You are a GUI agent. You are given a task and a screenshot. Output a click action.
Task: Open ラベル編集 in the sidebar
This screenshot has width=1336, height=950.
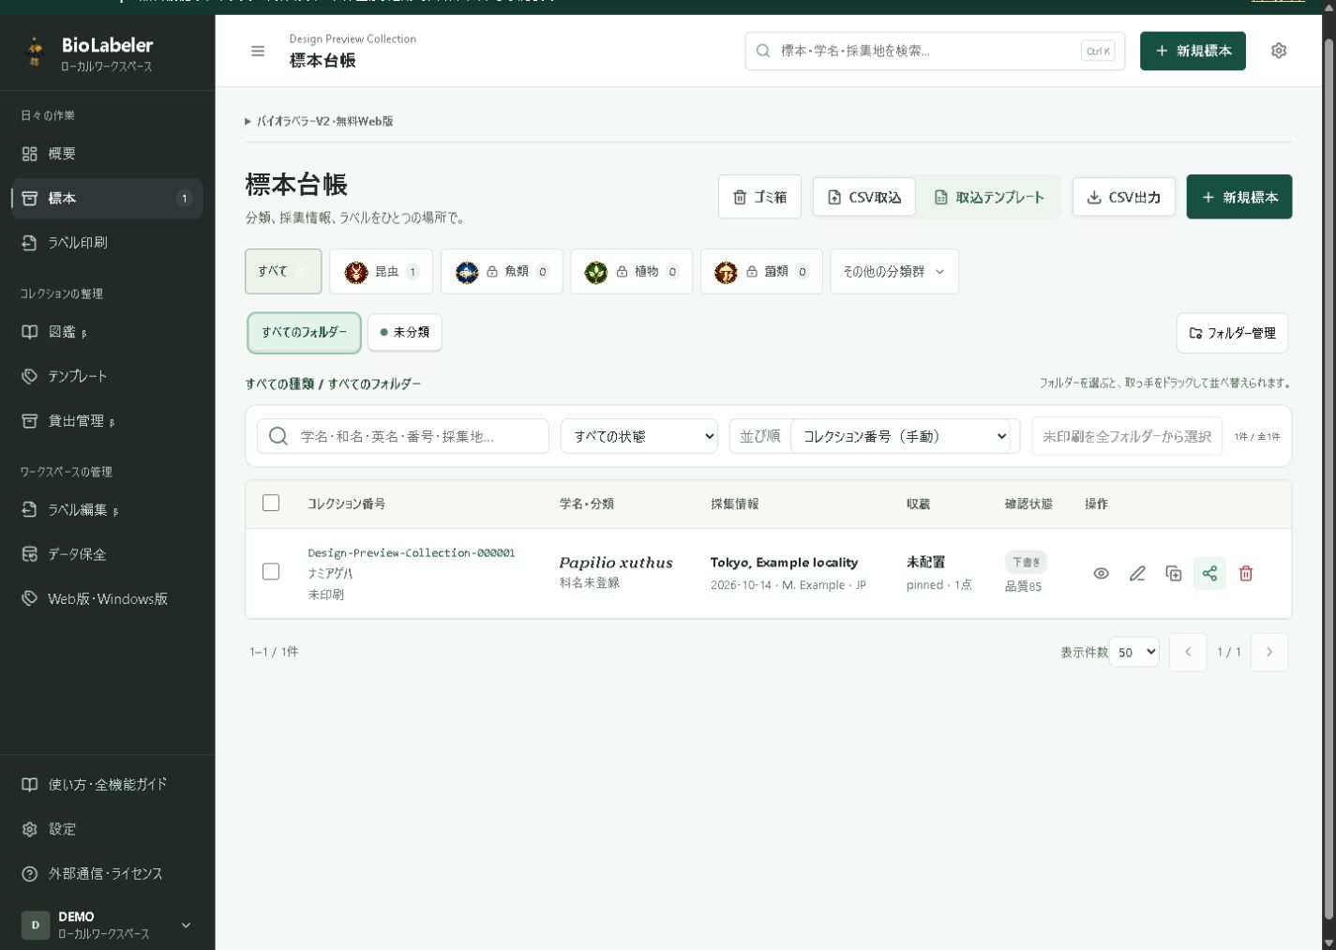pos(107,509)
